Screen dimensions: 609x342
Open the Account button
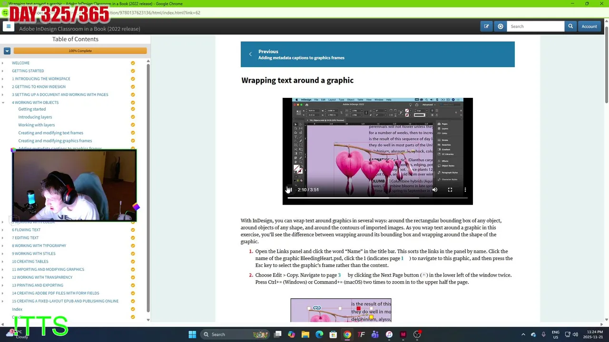pyautogui.click(x=589, y=27)
